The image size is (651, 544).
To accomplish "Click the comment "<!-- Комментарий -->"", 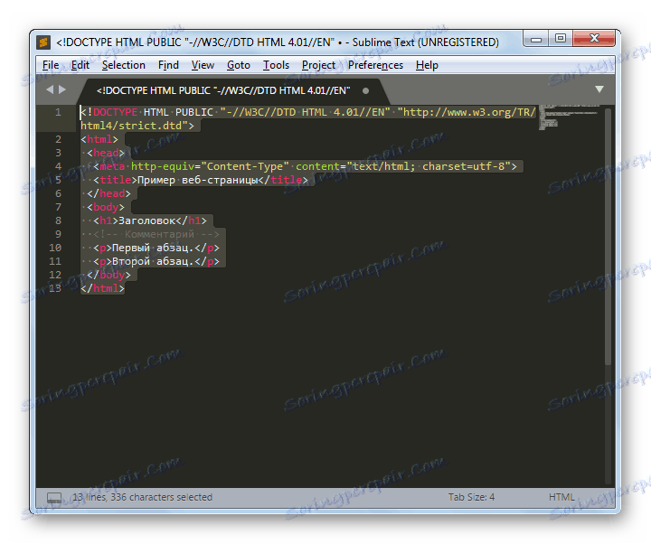I will (x=156, y=234).
